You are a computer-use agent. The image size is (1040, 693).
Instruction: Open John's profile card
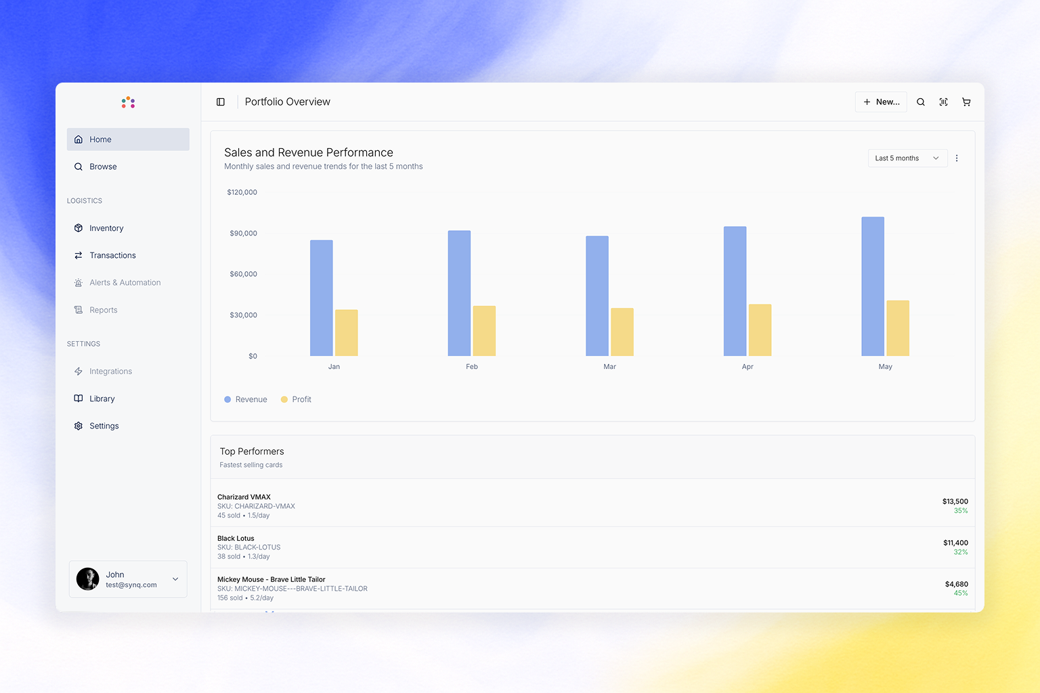click(x=127, y=579)
